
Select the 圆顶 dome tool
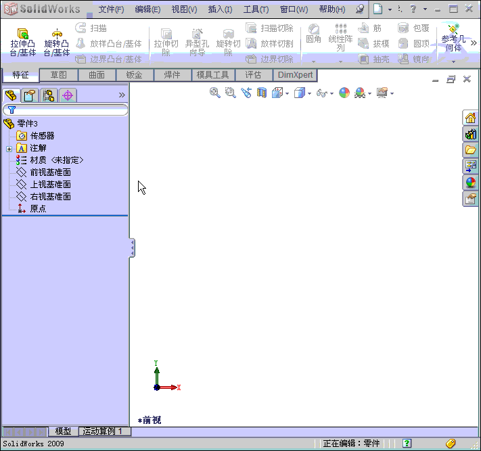click(413, 43)
